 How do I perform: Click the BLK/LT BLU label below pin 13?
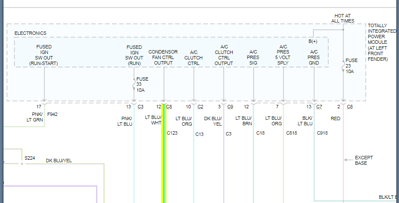305,121
